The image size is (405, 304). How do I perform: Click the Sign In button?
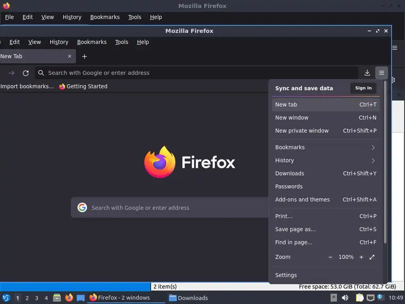tap(363, 88)
